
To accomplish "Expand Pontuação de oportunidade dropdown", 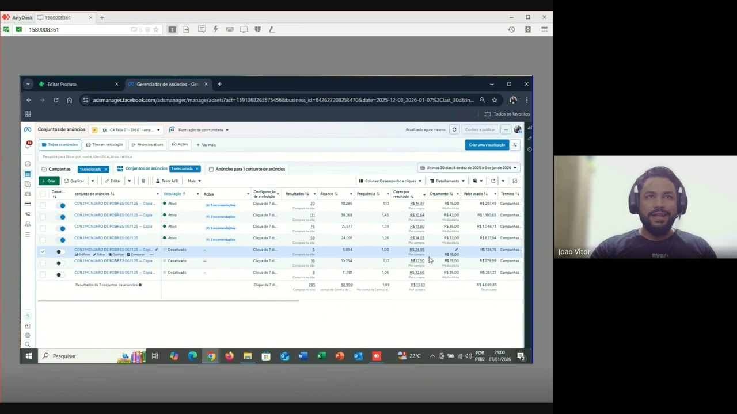I will click(x=199, y=130).
